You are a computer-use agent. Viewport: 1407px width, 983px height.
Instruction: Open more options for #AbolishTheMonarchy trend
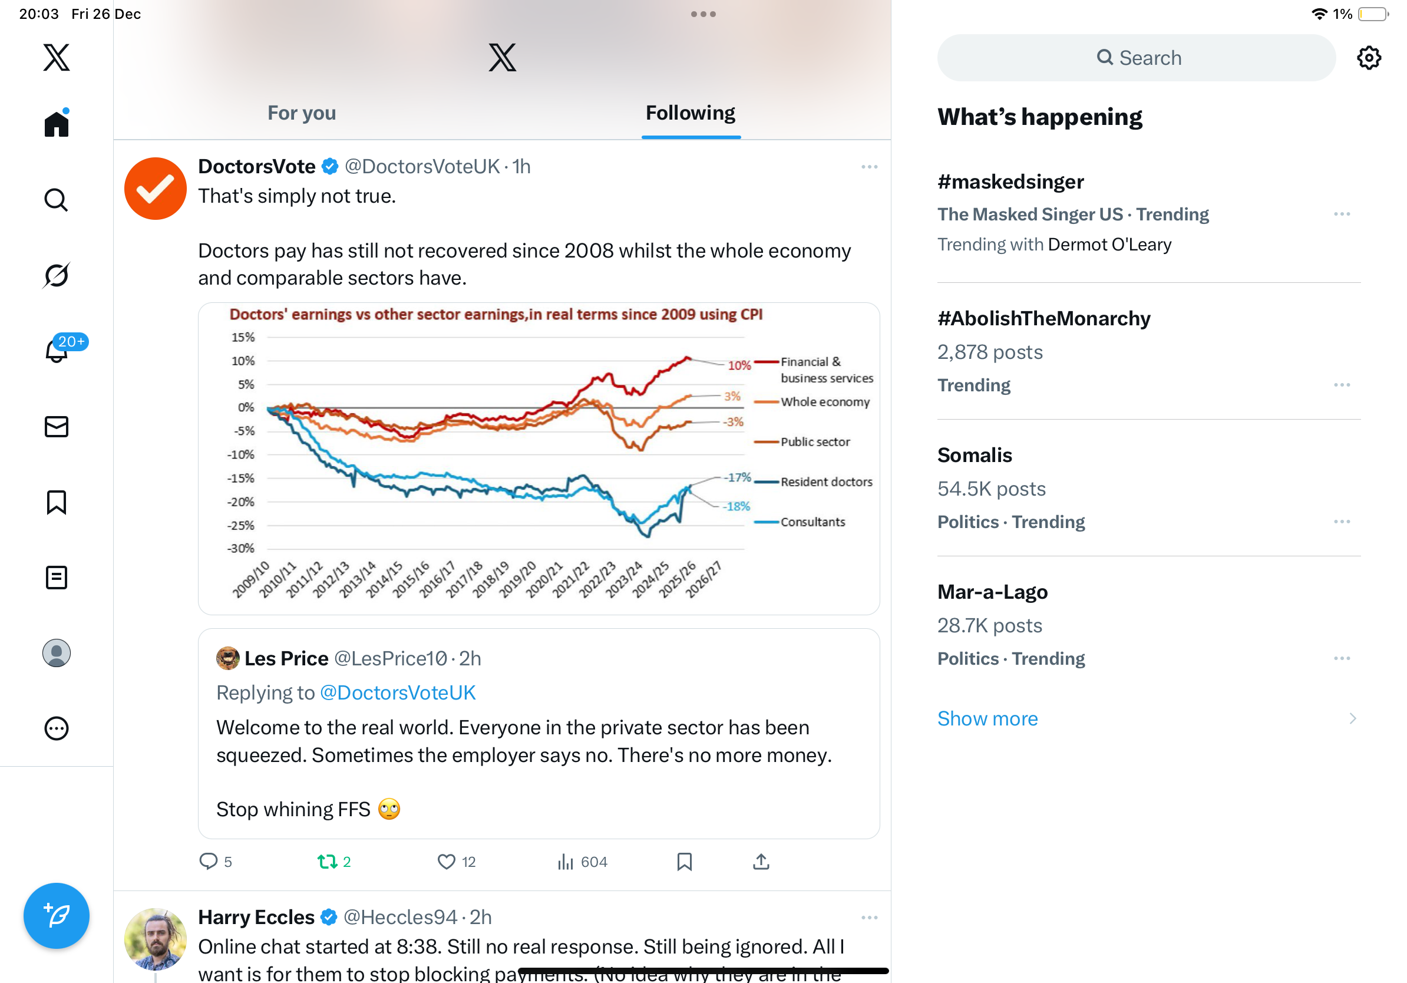1342,385
